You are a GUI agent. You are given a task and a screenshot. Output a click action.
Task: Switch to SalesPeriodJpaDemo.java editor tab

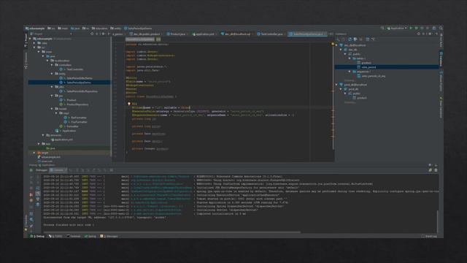308,34
